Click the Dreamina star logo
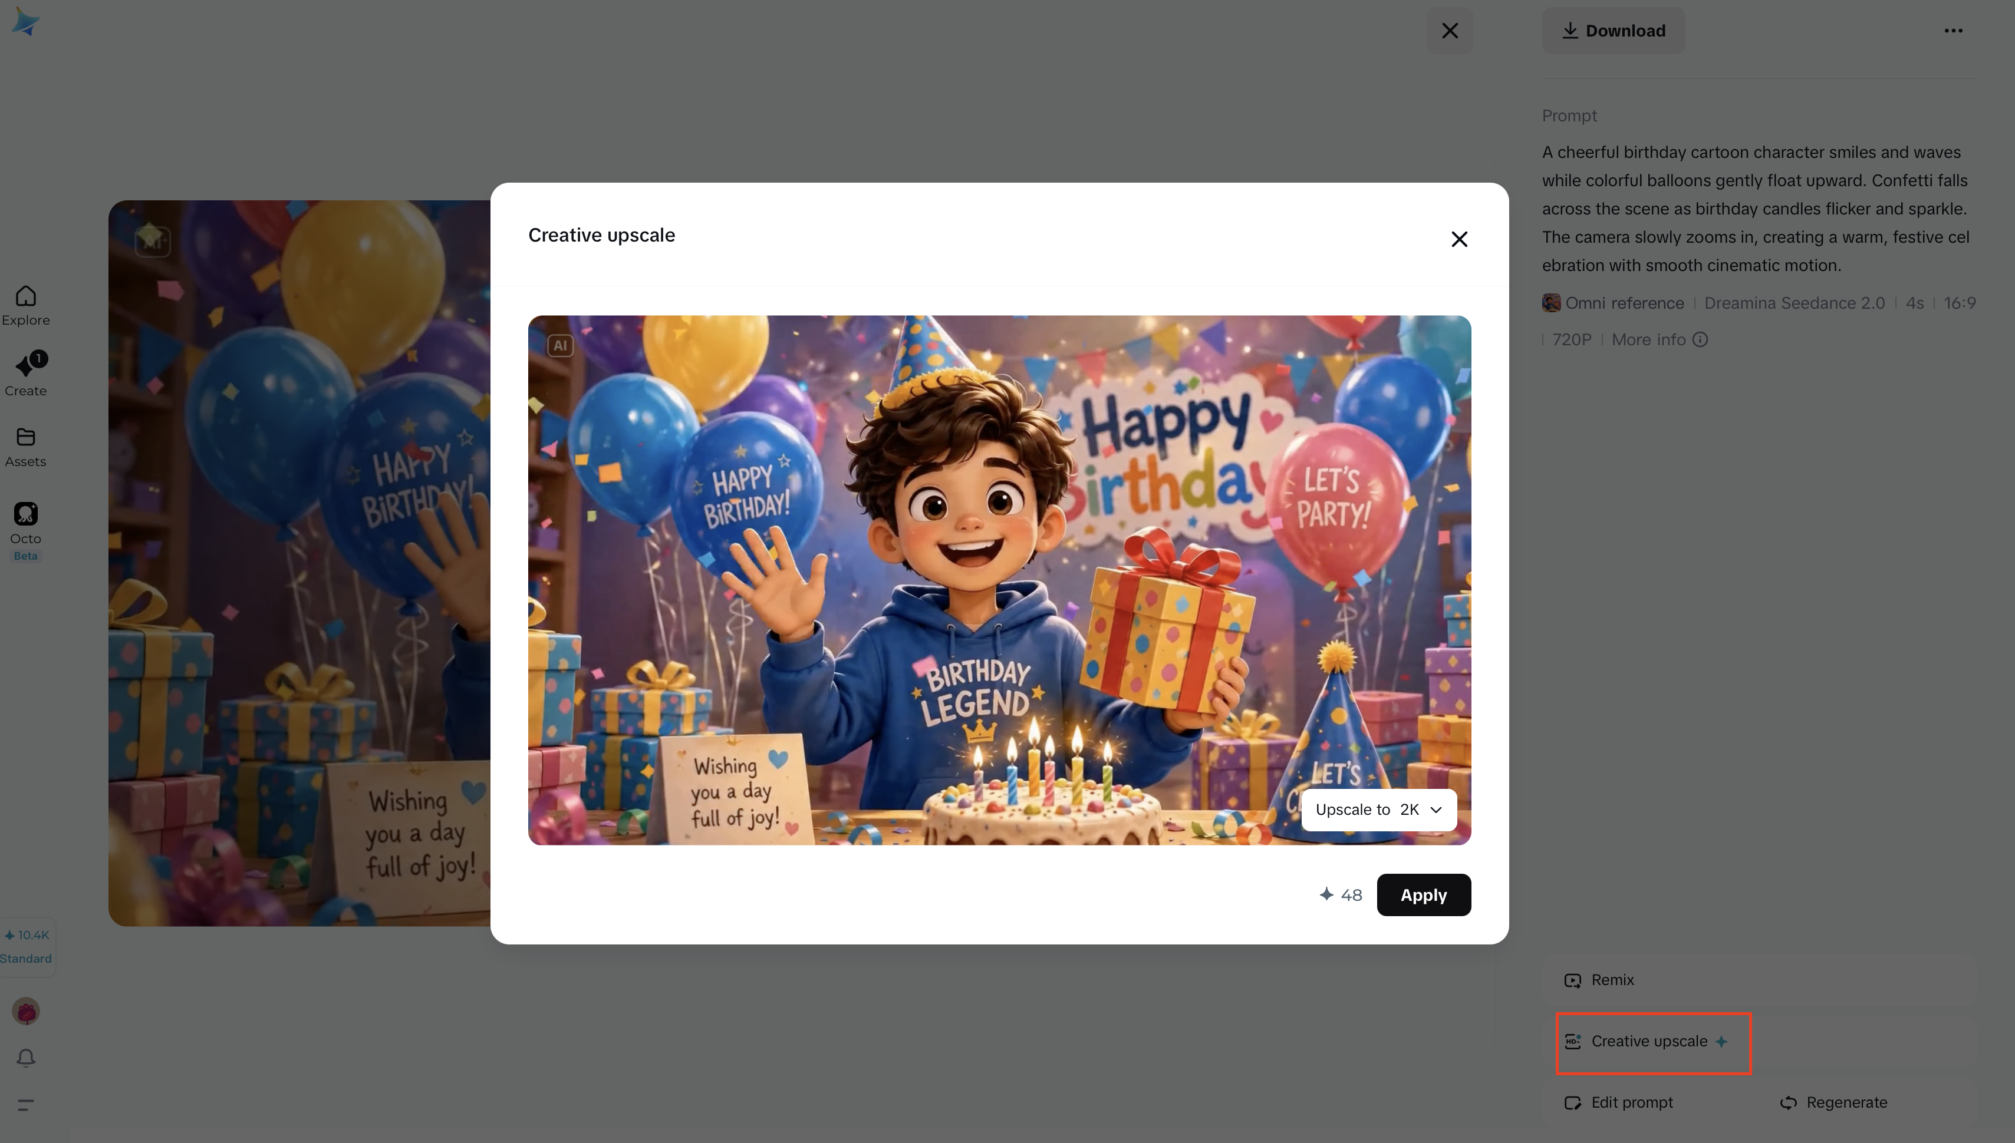 (x=25, y=22)
